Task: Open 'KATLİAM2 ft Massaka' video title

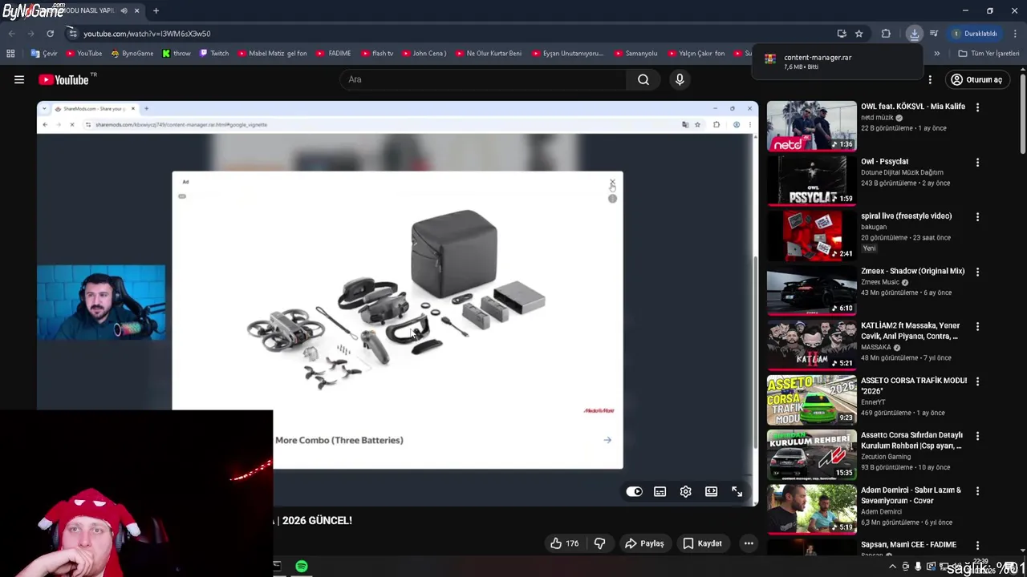Action: click(x=911, y=331)
